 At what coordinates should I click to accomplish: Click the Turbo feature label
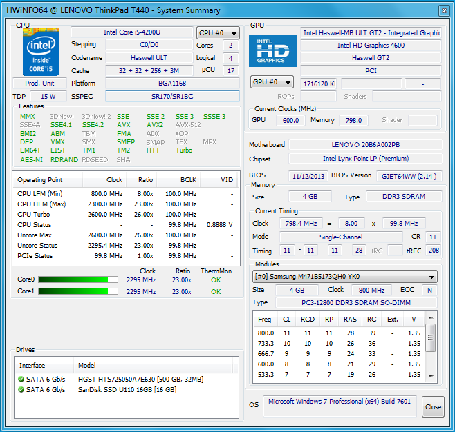(184, 150)
